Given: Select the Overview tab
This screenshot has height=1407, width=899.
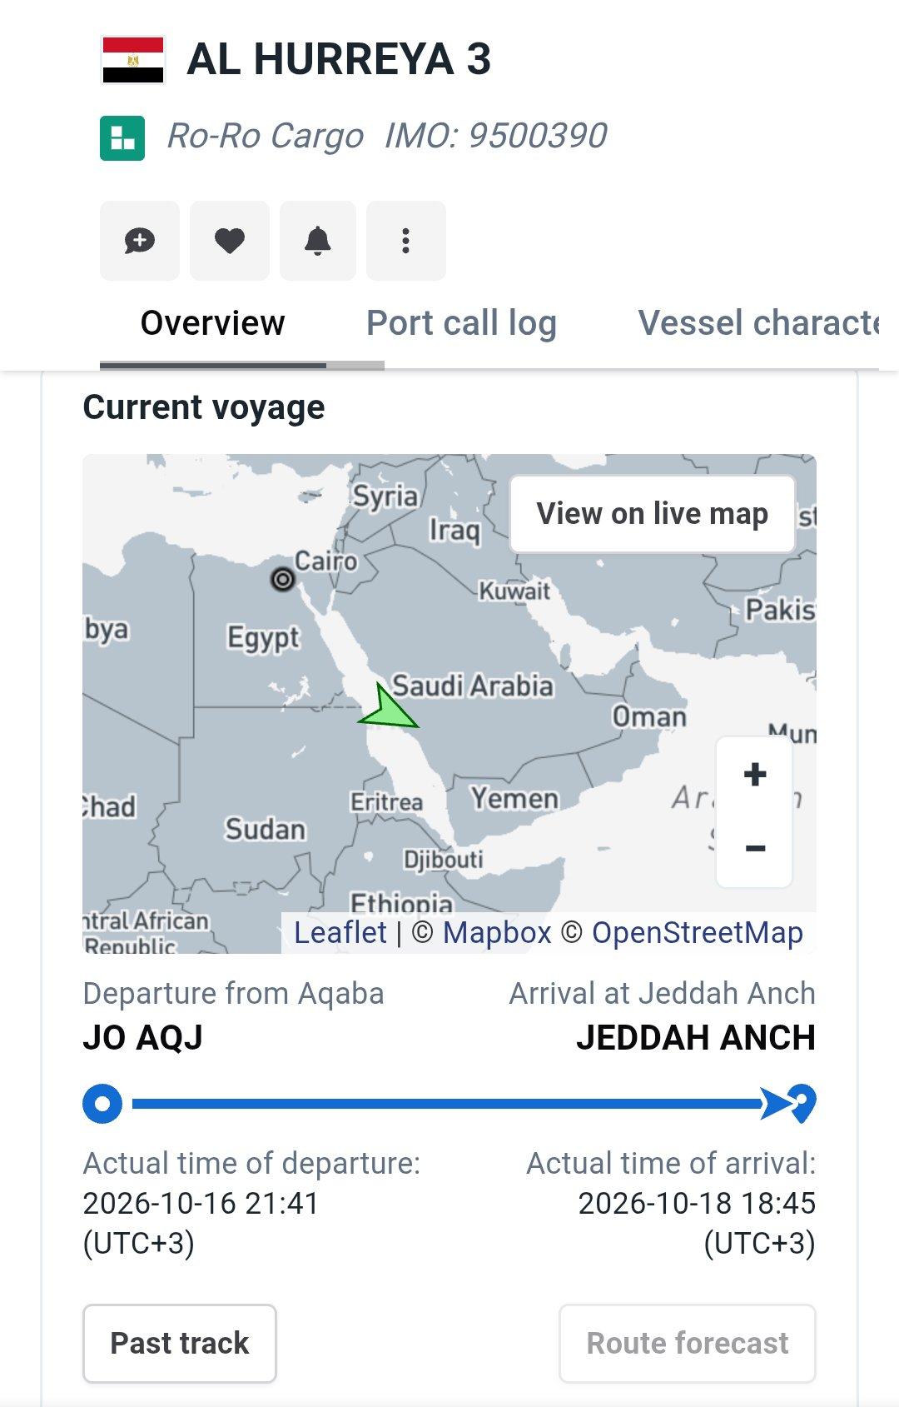Looking at the screenshot, I should click(213, 323).
